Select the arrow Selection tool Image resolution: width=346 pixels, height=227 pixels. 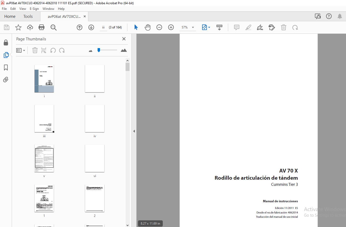point(136,27)
